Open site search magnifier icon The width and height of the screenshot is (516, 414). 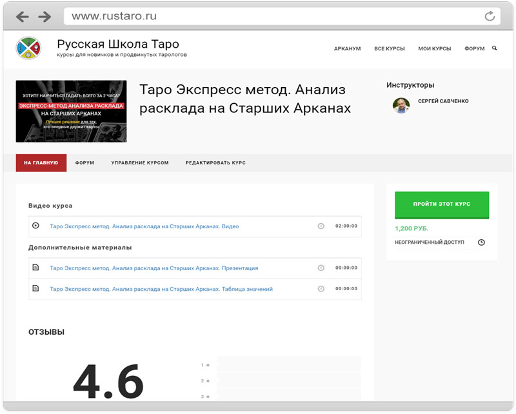pos(495,48)
